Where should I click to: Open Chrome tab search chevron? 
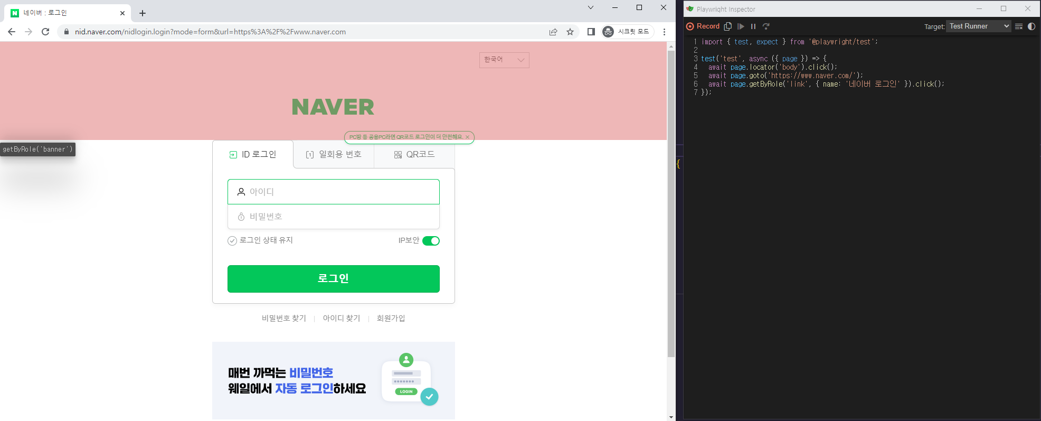coord(591,7)
